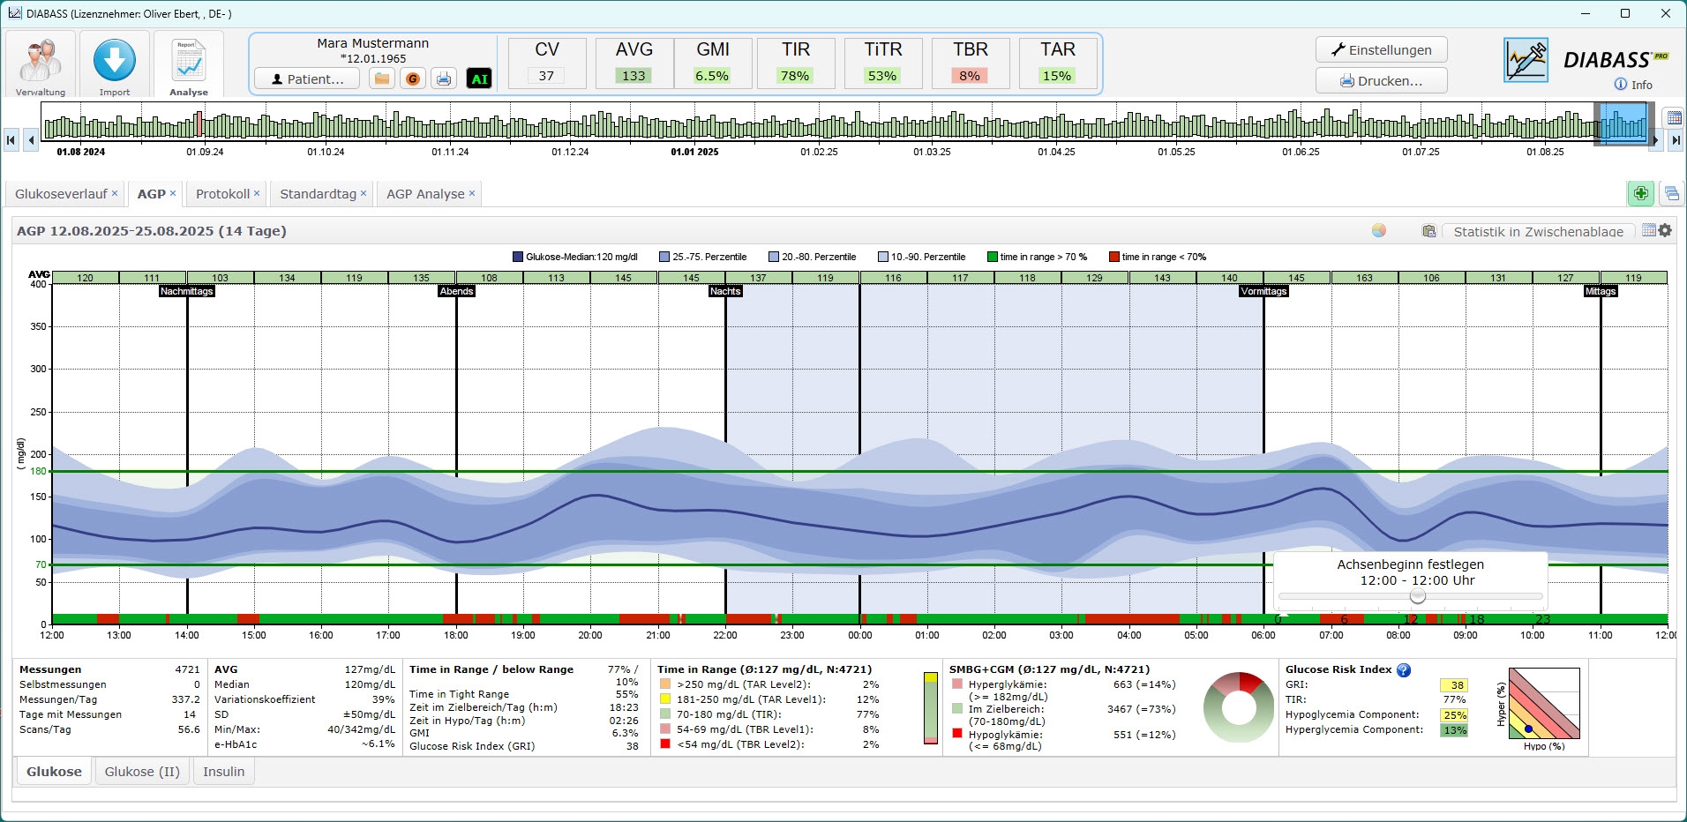
Task: Click the orange G icon in patient panel
Action: 412,79
